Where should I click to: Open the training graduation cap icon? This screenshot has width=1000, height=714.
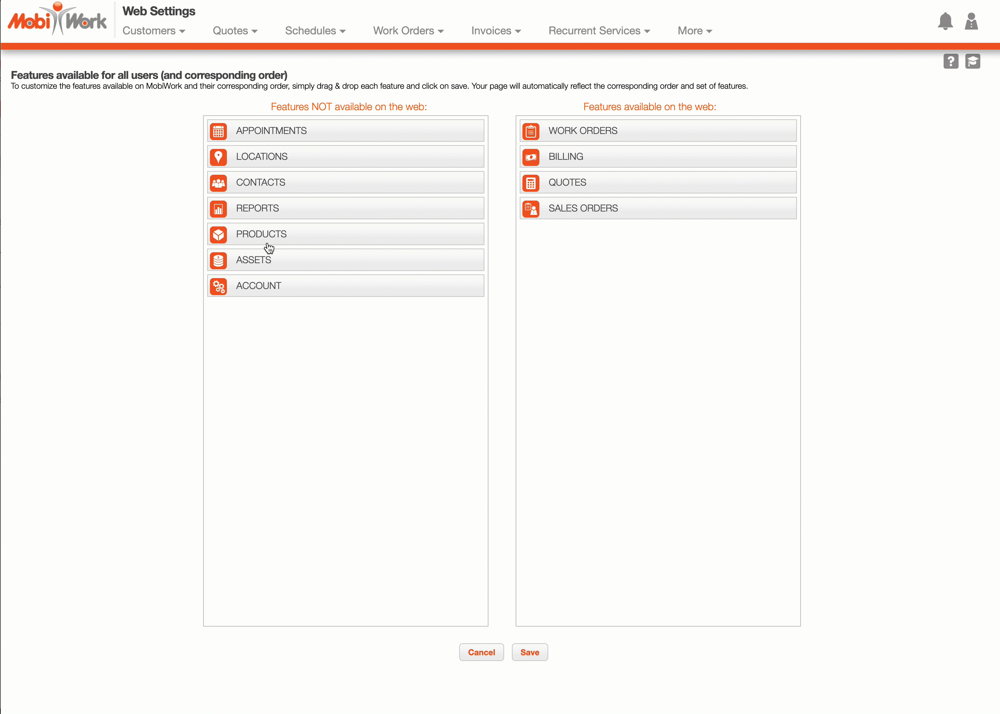(x=972, y=61)
